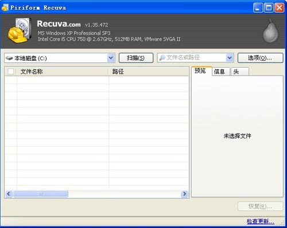Click the title bar application icon
The height and width of the screenshot is (228, 287).
[5, 7]
